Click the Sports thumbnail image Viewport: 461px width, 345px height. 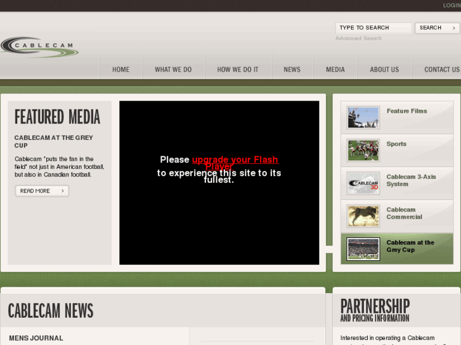pyautogui.click(x=363, y=150)
